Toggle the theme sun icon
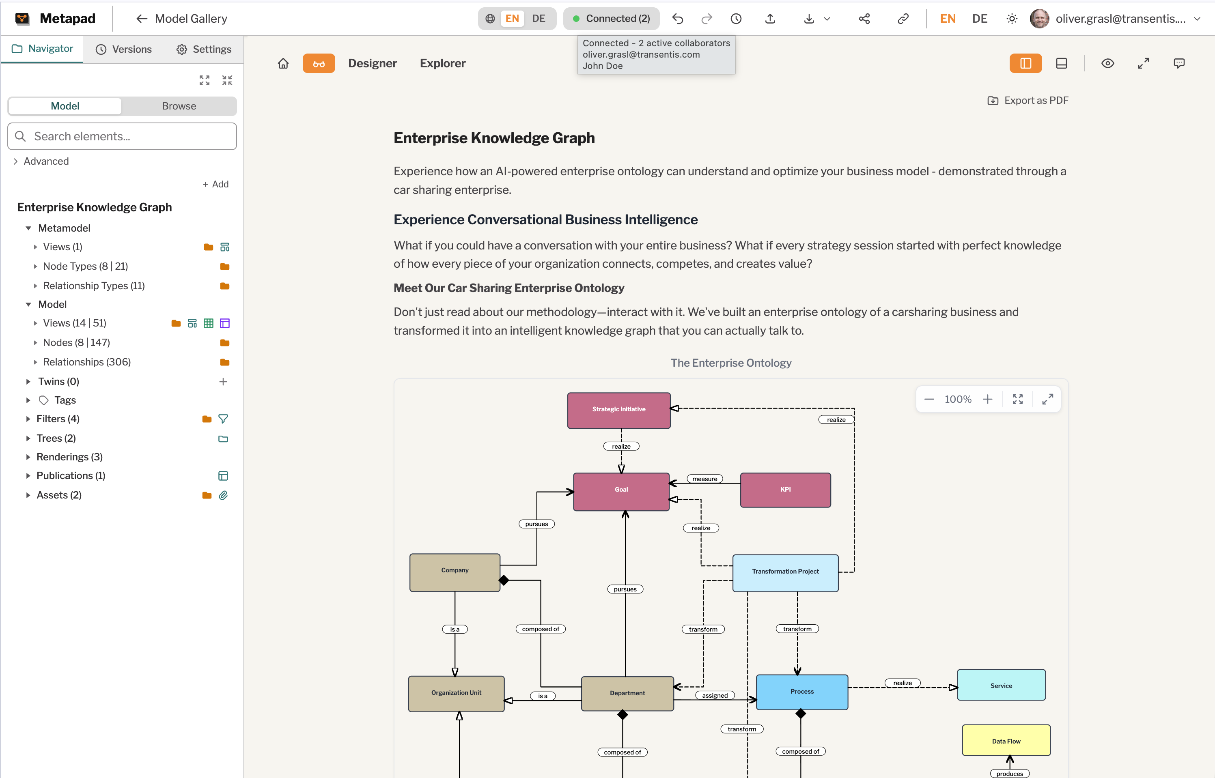Viewport: 1215px width, 778px height. pos(1012,19)
